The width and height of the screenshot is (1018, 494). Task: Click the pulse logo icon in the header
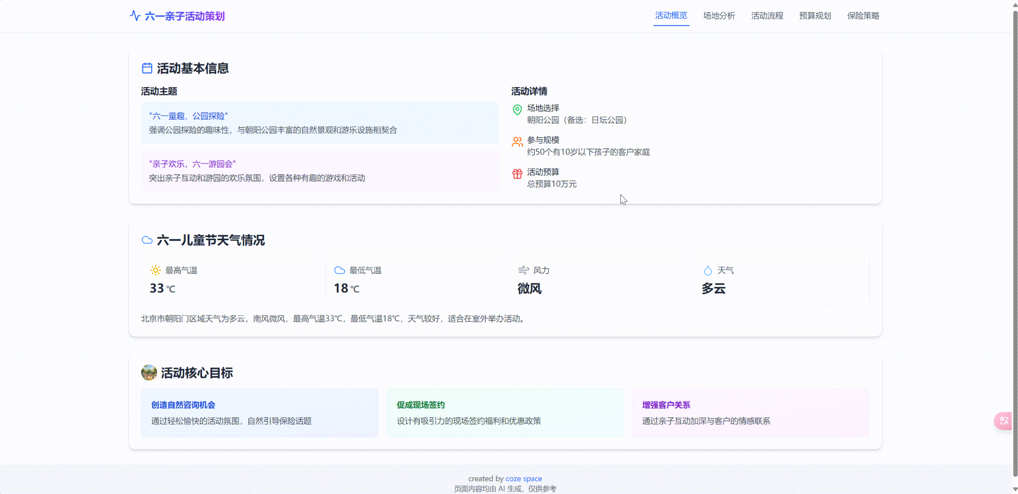(135, 15)
